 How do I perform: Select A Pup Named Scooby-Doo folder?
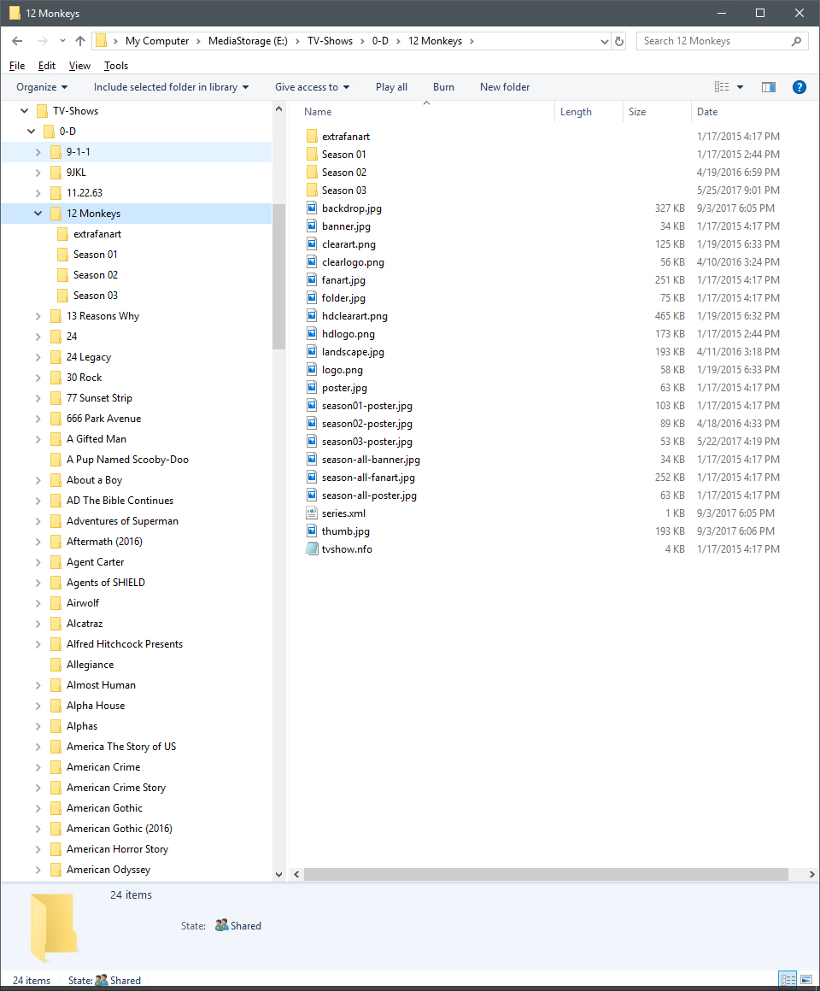click(127, 460)
